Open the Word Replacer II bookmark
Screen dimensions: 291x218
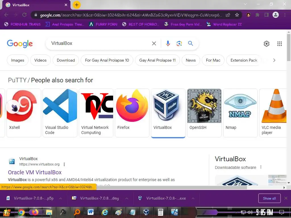click(x=224, y=24)
